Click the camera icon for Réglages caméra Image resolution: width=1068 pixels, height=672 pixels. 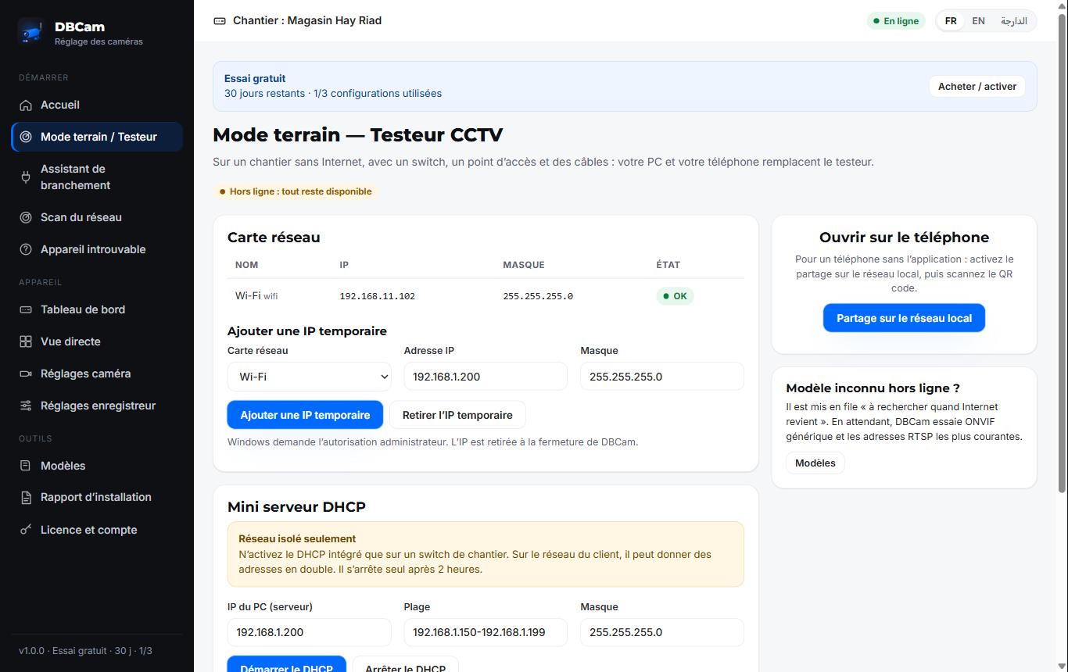click(26, 374)
